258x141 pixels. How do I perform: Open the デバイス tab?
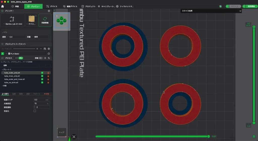point(52,6)
